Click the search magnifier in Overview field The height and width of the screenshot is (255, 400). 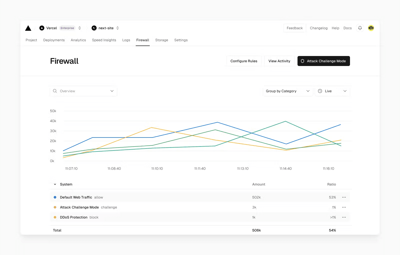(55, 91)
